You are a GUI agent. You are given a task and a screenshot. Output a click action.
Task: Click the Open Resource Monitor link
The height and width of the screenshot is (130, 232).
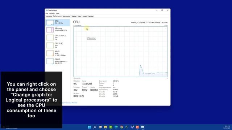[x=69, y=103]
